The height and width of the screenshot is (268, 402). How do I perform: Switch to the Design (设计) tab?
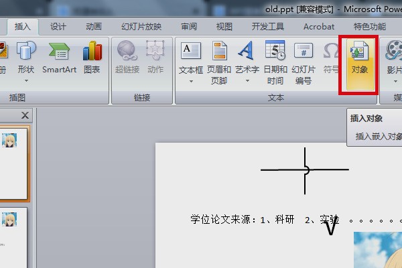pyautogui.click(x=58, y=27)
